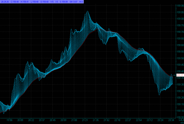
Task: Click the right small square icon under price axis
Action: point(182,120)
